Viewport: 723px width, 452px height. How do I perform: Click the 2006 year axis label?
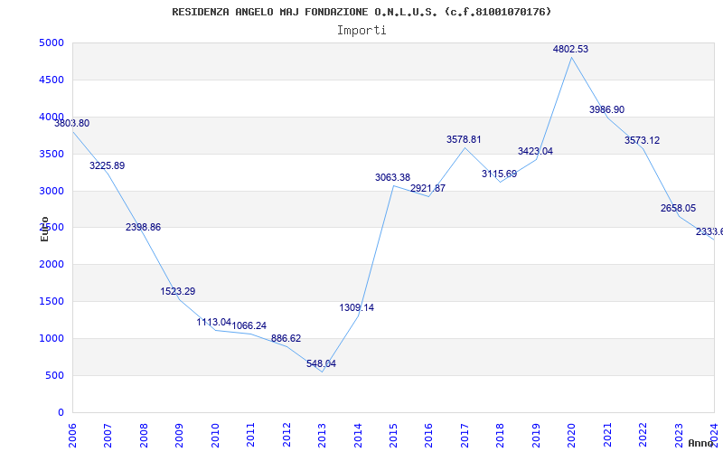(72, 436)
